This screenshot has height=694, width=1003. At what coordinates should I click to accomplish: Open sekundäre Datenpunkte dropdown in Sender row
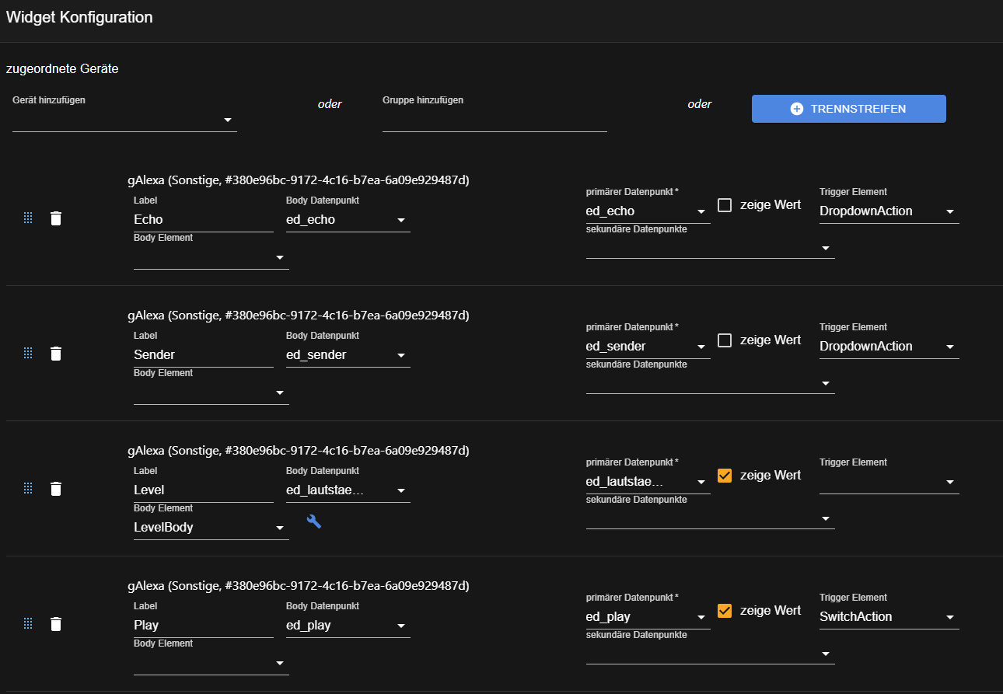[711, 383]
